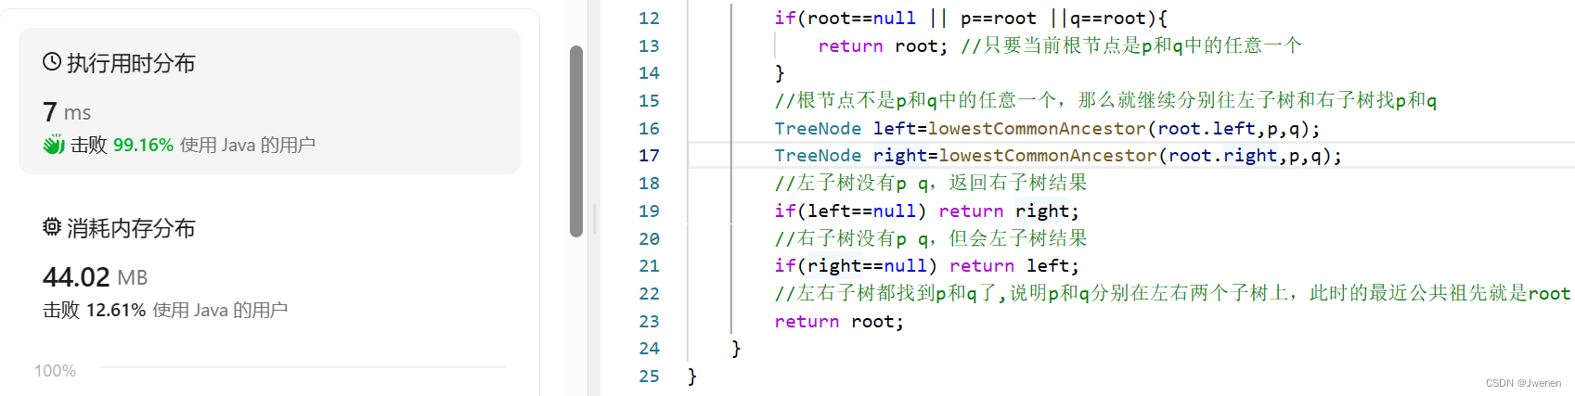Click line number 20 in gutter
The width and height of the screenshot is (1575, 396).
[649, 239]
